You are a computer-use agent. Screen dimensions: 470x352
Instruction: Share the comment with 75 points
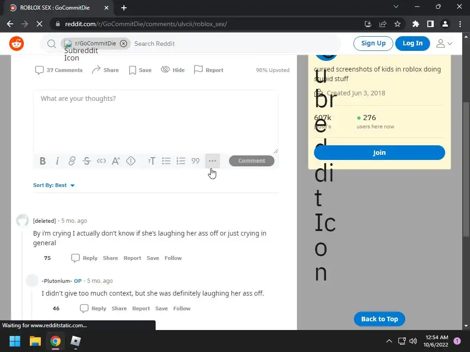[110, 258]
